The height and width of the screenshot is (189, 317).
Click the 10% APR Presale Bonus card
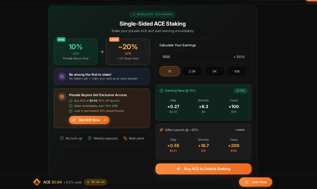coord(76,52)
